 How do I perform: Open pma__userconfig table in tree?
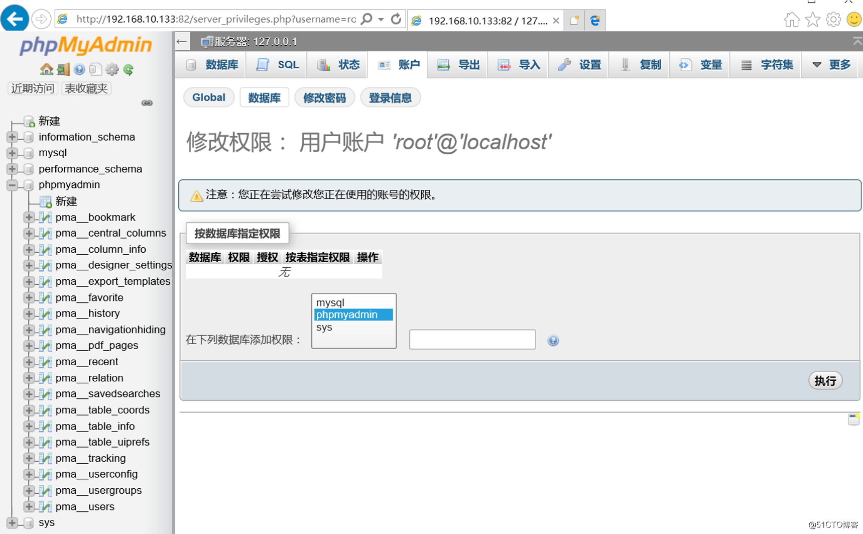coord(97,474)
